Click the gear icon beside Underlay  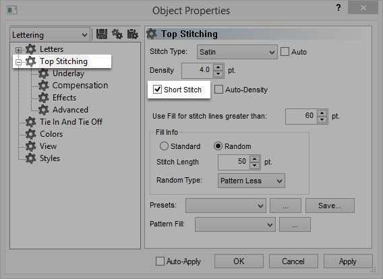43,73
